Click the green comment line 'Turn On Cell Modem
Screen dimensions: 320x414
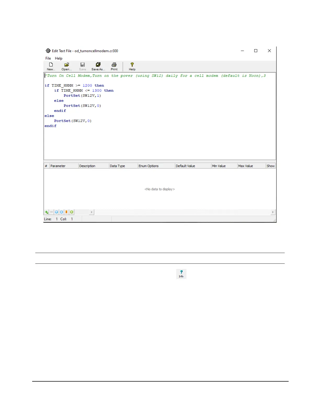coord(155,76)
